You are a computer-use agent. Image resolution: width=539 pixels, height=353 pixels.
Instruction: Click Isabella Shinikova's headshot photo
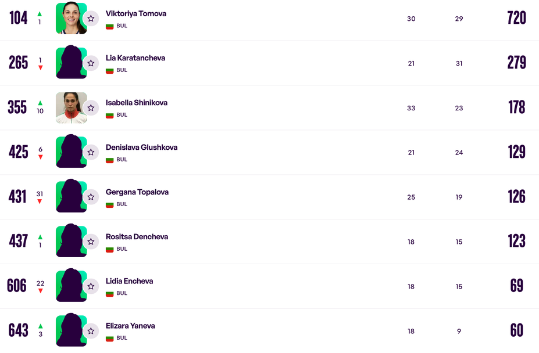coord(70,108)
